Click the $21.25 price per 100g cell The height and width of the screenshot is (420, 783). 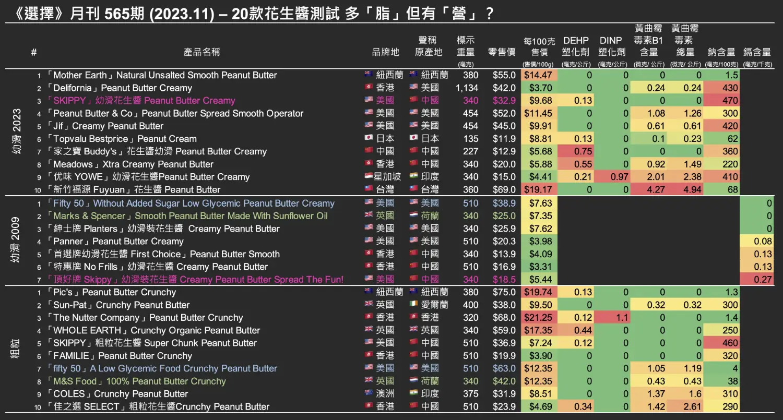click(x=539, y=318)
